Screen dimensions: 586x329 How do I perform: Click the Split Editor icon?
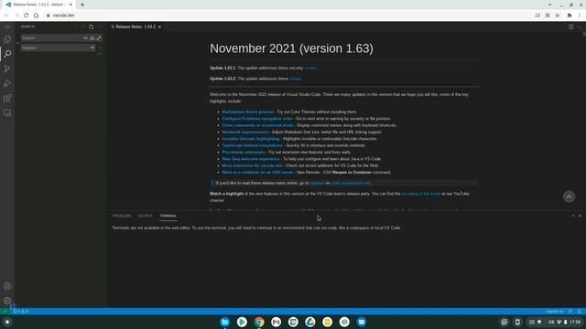(571, 27)
